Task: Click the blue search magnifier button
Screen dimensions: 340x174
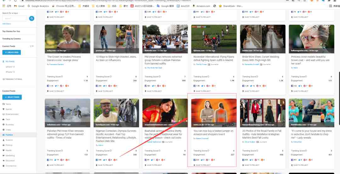Action: tap(32, 19)
